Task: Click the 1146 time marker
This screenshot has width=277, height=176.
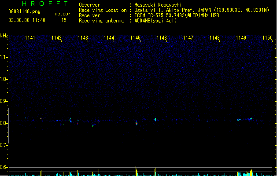Action: pyautogui.click(x=162, y=38)
